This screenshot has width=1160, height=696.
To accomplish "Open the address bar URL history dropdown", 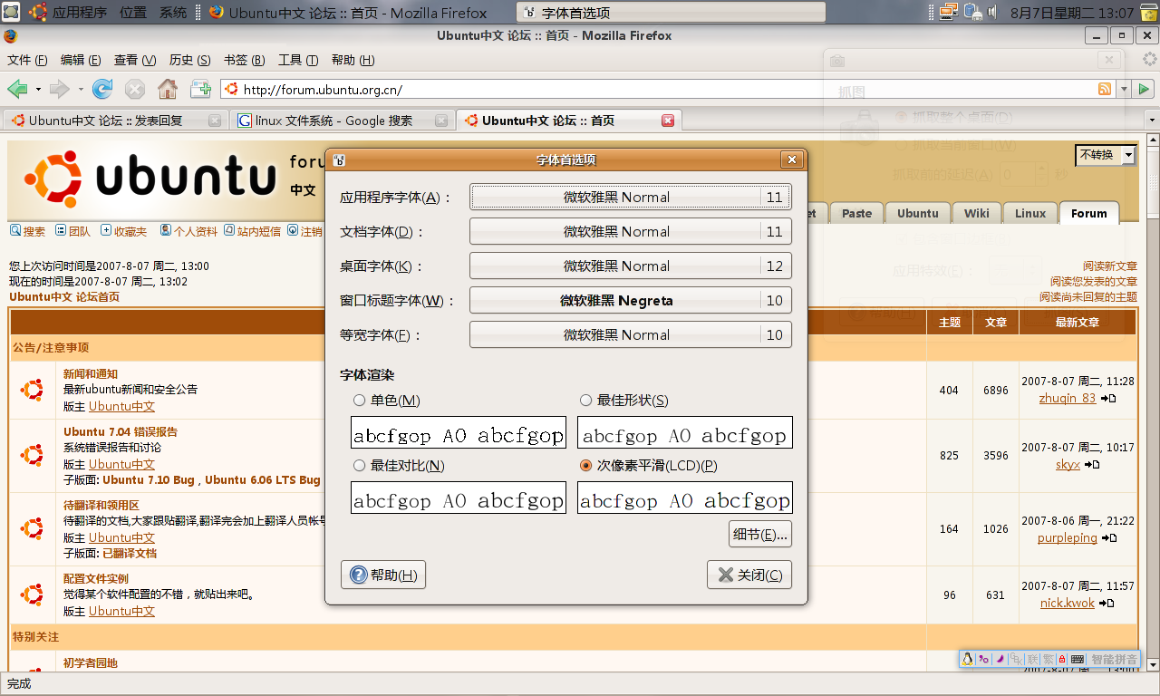I will point(1124,89).
